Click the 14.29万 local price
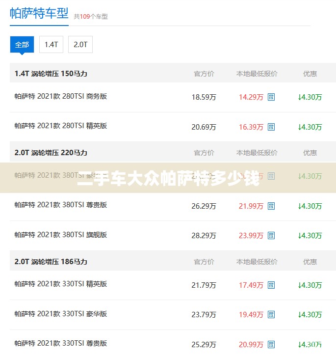Screen dimensions: 336x356 (x=251, y=97)
